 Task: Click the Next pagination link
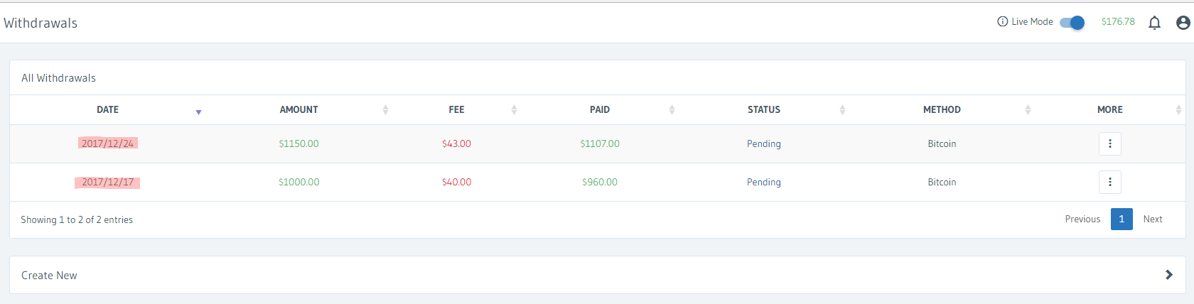point(1152,219)
